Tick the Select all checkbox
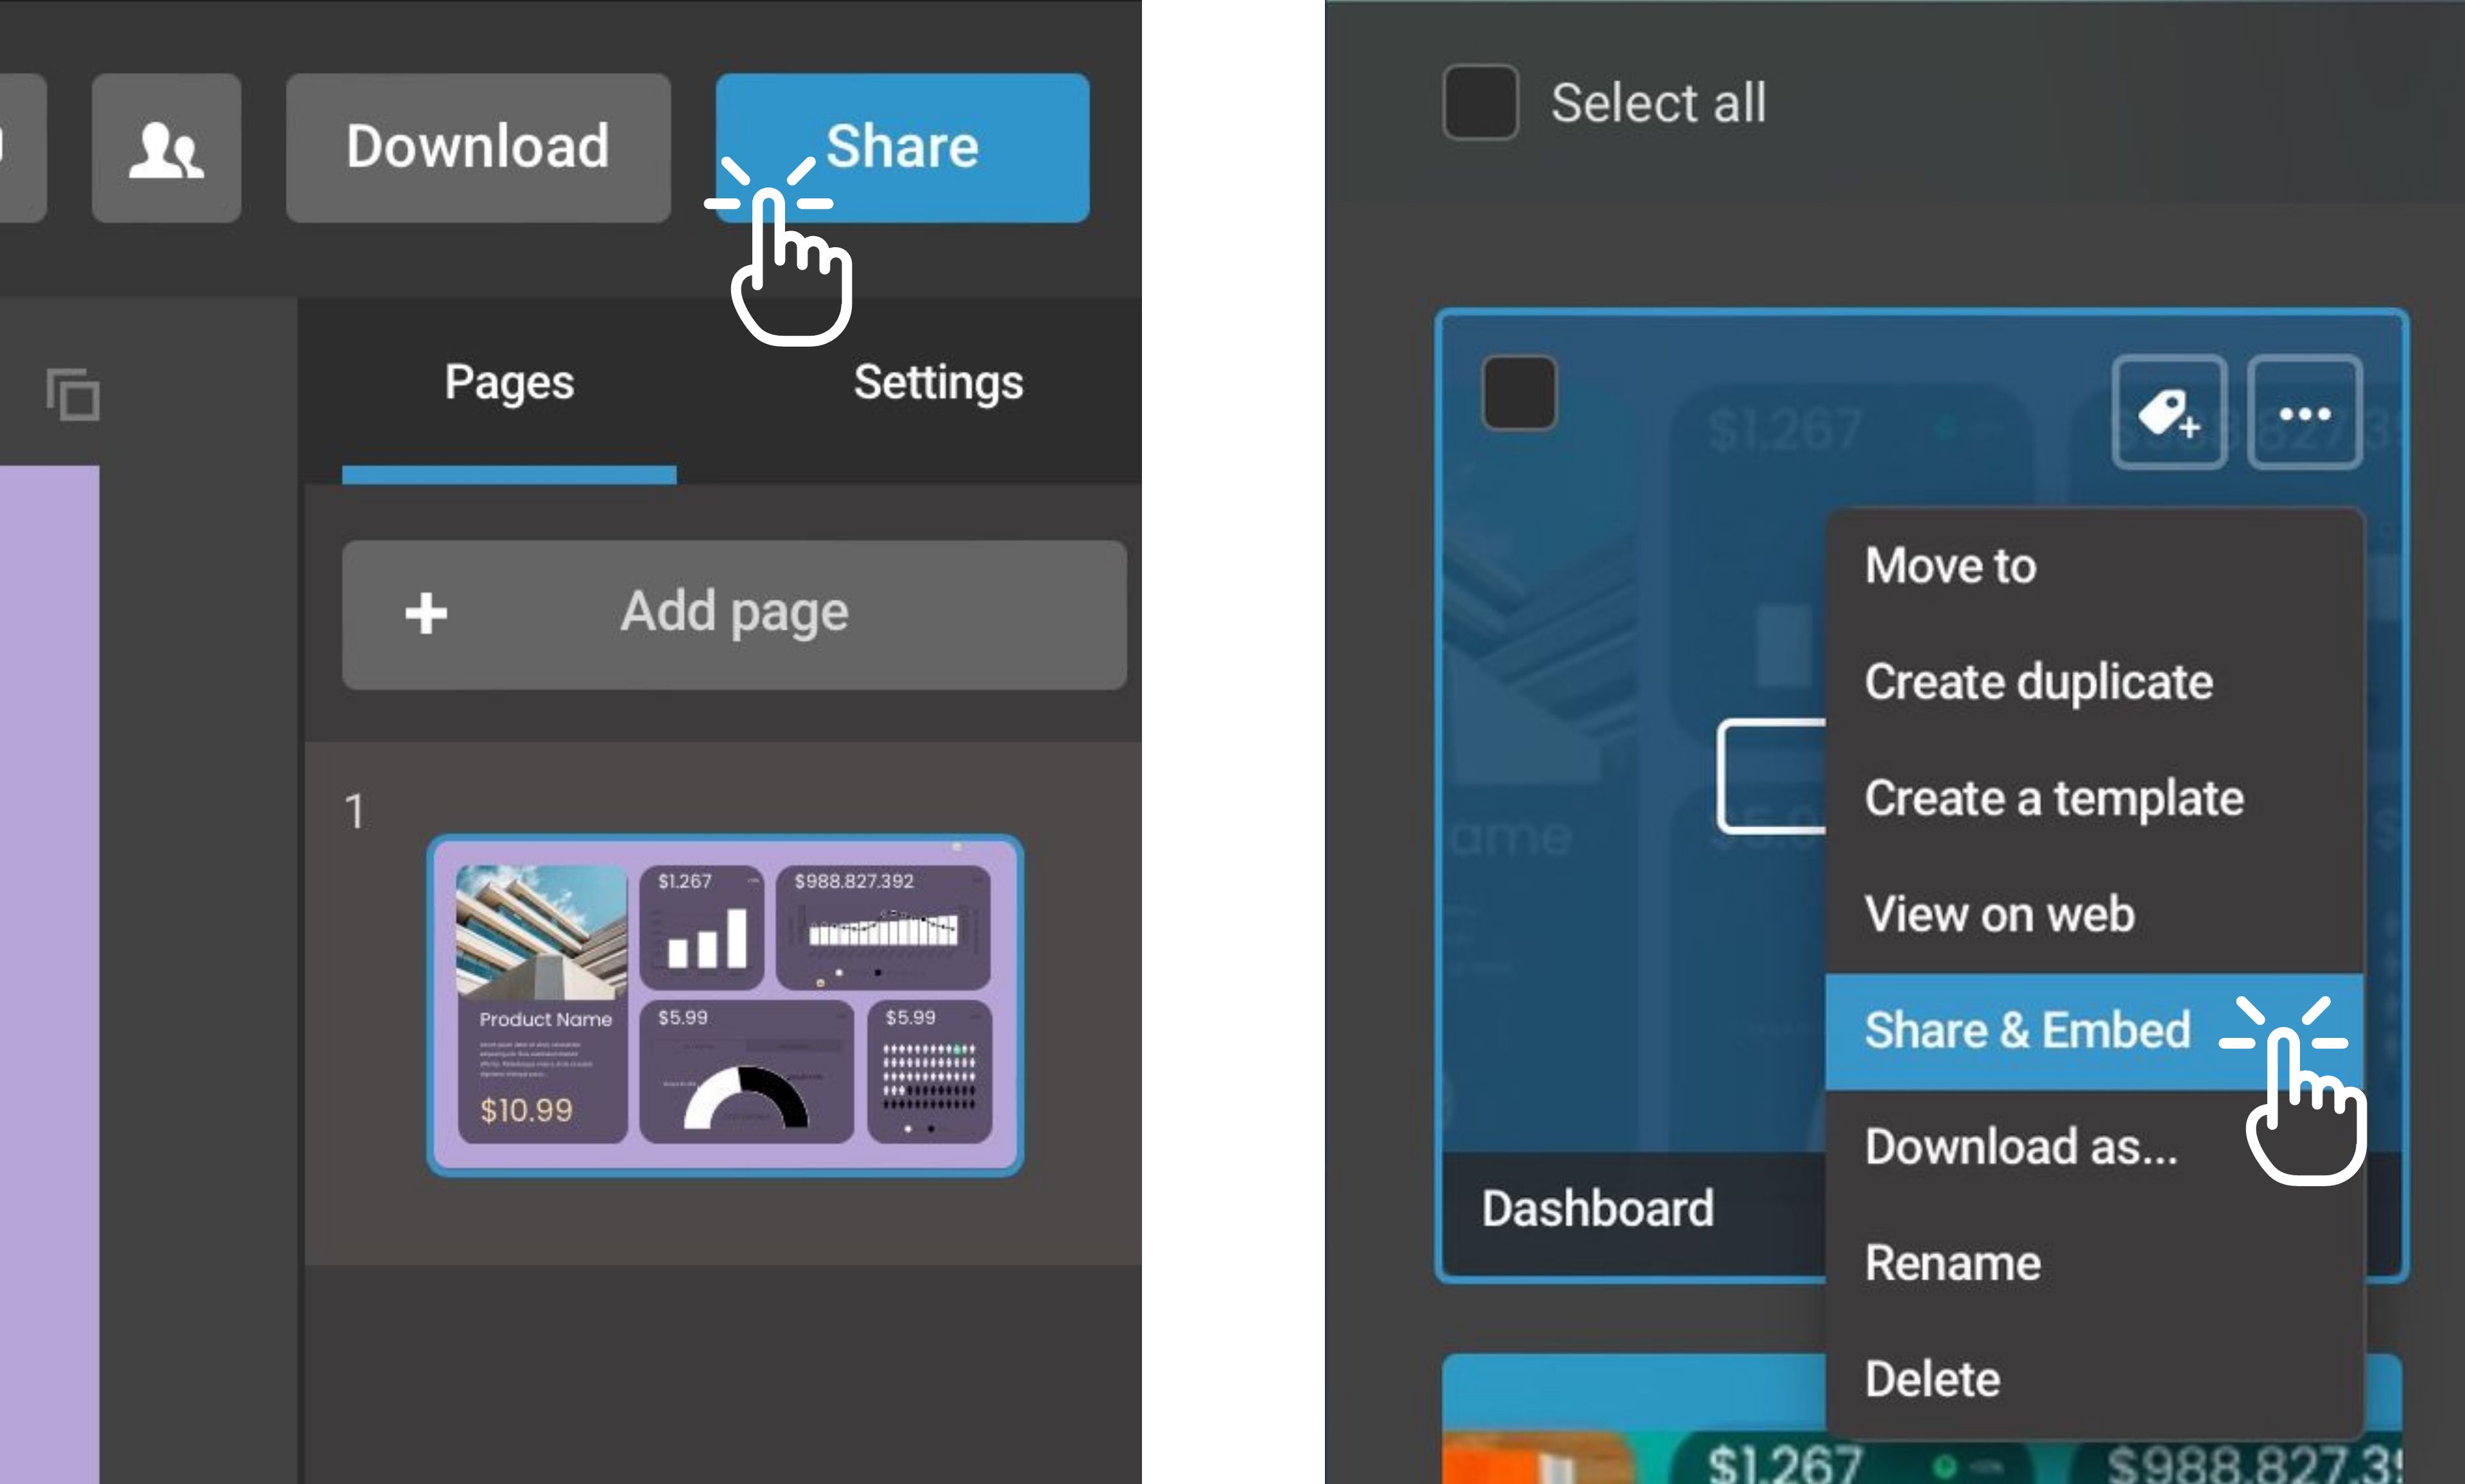 (1480, 102)
